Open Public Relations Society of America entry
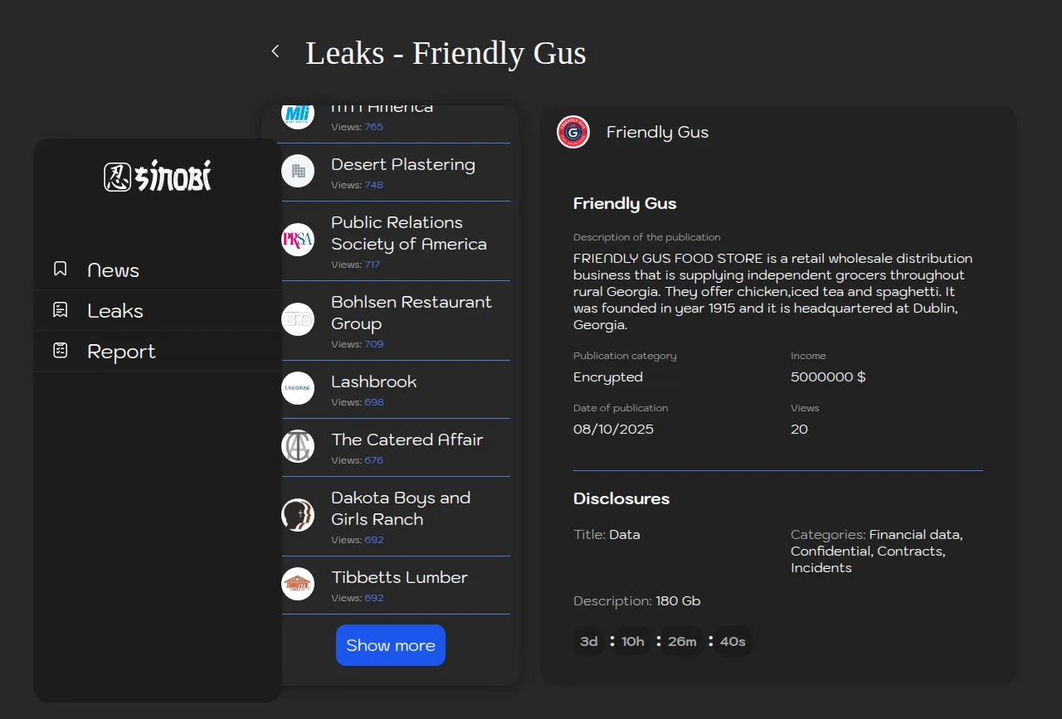Viewport: 1062px width, 719px height. coord(408,233)
